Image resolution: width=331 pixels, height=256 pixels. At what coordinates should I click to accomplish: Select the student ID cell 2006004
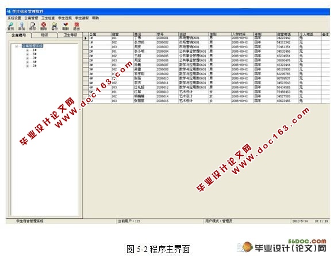pos(167,52)
